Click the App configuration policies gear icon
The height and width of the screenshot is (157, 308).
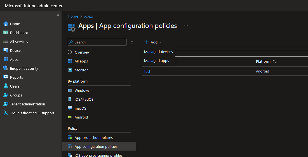70,146
